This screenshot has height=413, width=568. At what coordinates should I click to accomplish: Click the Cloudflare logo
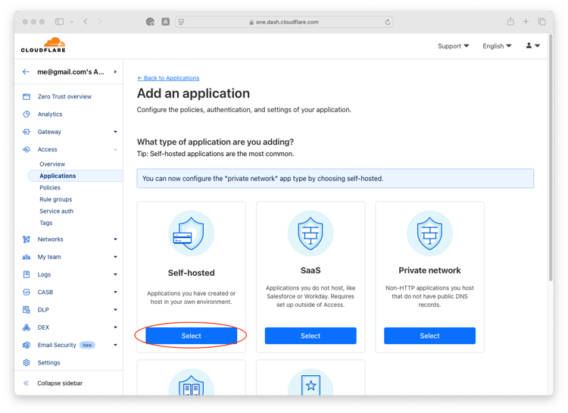[x=43, y=45]
